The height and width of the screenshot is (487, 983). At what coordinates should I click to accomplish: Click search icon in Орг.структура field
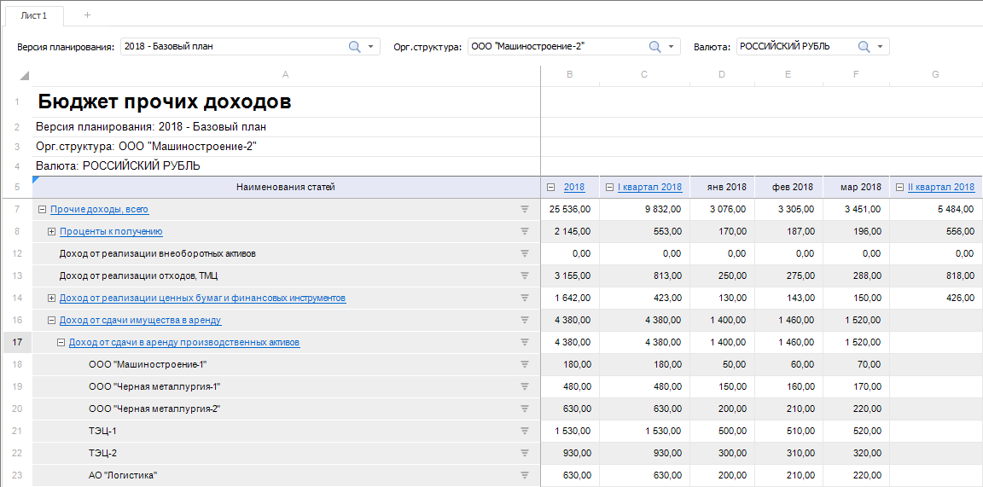click(x=655, y=47)
